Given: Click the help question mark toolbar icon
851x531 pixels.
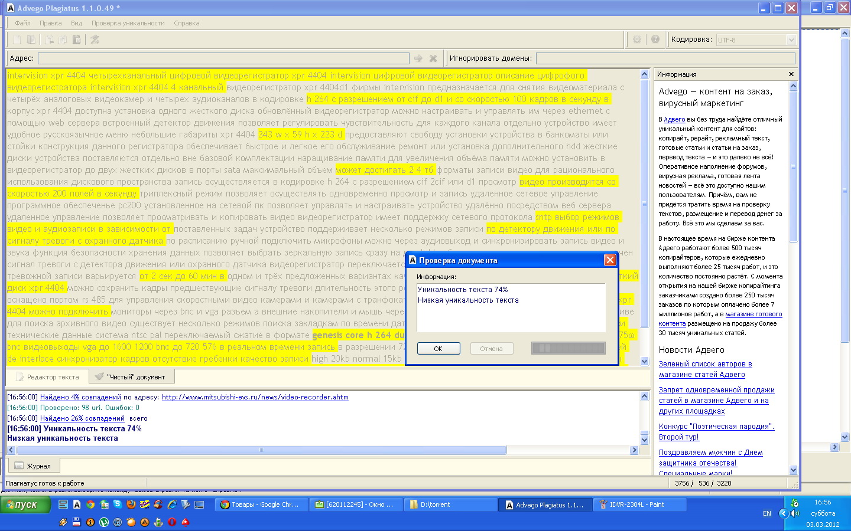Looking at the screenshot, I should coord(655,40).
